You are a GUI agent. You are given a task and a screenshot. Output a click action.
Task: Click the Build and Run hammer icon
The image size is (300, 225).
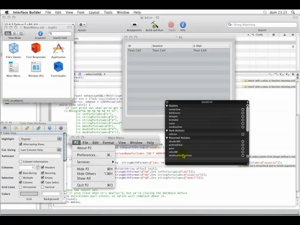(x=154, y=25)
